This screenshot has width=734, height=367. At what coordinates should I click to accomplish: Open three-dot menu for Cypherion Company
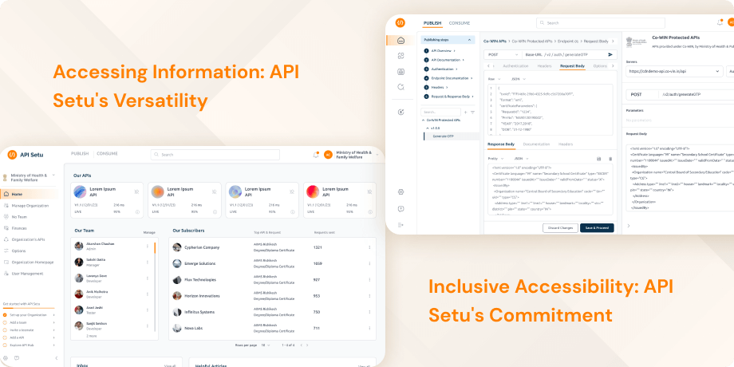pos(369,247)
